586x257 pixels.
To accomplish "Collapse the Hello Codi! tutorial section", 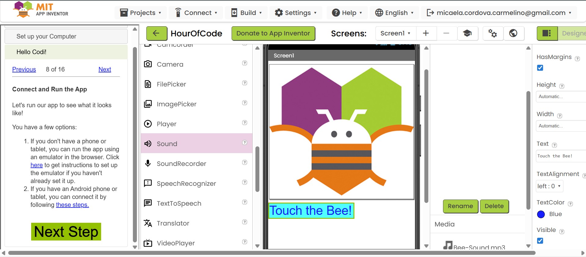I will point(66,52).
